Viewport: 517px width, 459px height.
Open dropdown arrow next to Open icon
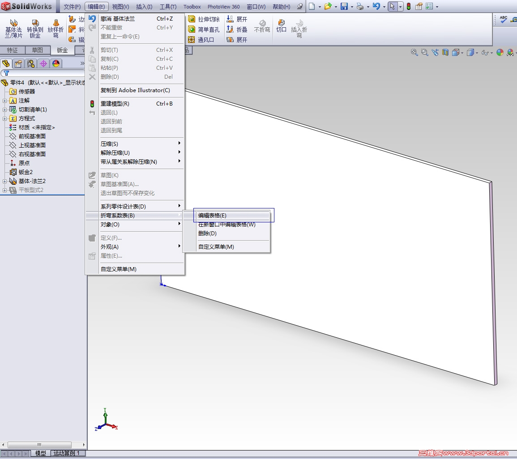(x=336, y=7)
